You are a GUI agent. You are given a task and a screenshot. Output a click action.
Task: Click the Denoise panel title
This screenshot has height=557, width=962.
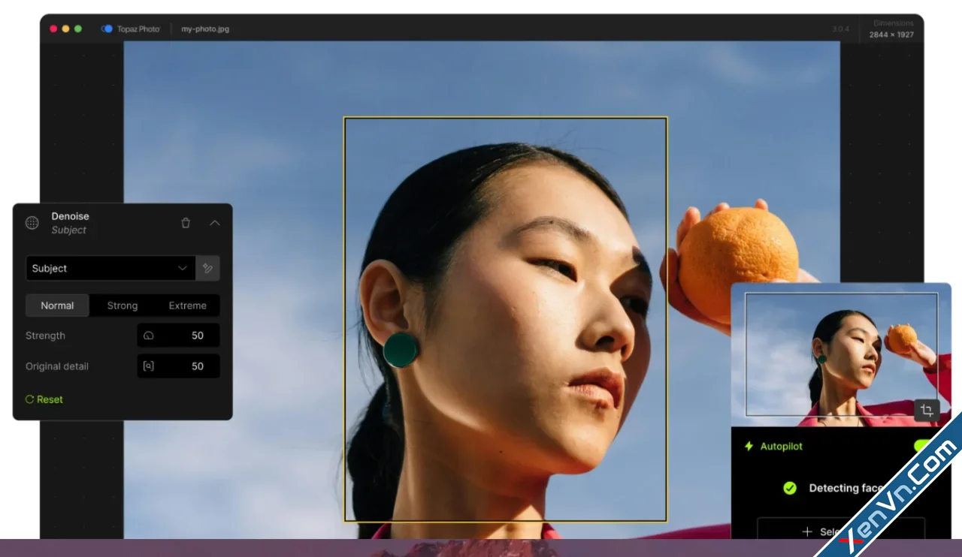click(71, 216)
